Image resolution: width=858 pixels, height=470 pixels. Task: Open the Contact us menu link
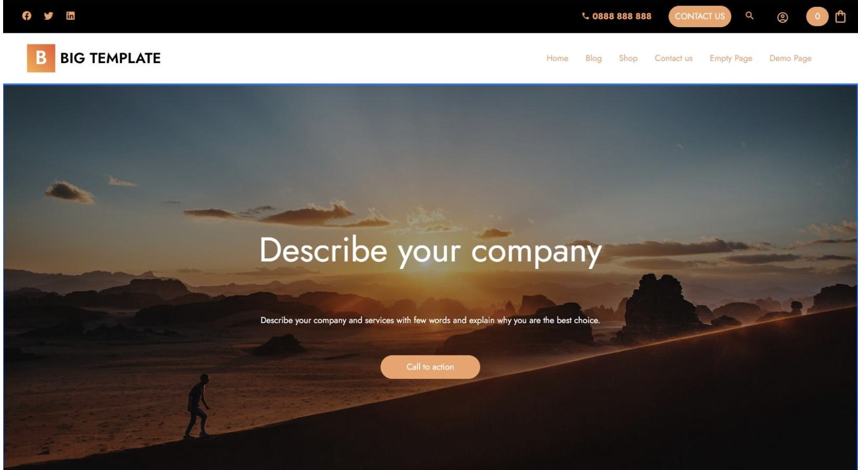click(674, 58)
